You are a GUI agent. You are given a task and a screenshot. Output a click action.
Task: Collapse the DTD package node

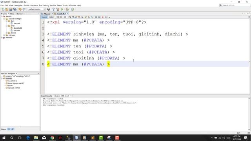pos(7,26)
